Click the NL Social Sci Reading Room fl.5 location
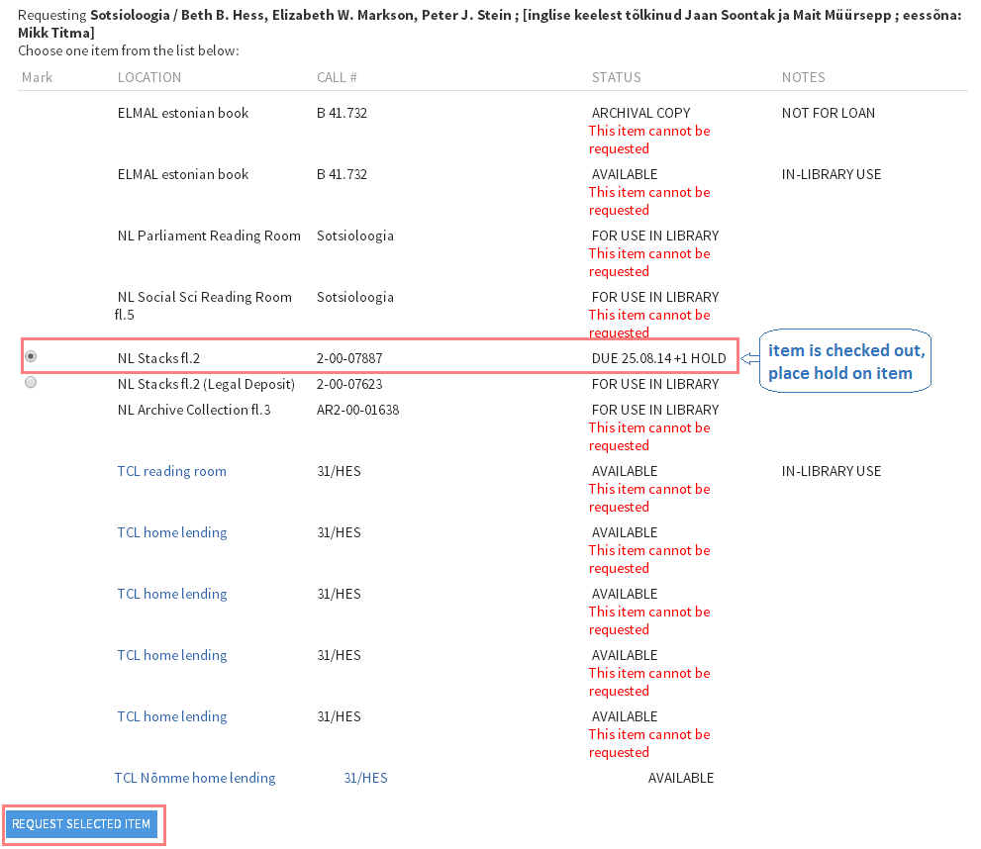Viewport: 981px width, 849px height. tap(203, 306)
